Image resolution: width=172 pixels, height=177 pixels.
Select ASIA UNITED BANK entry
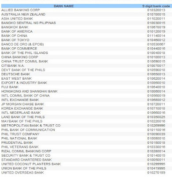click(x=17, y=19)
